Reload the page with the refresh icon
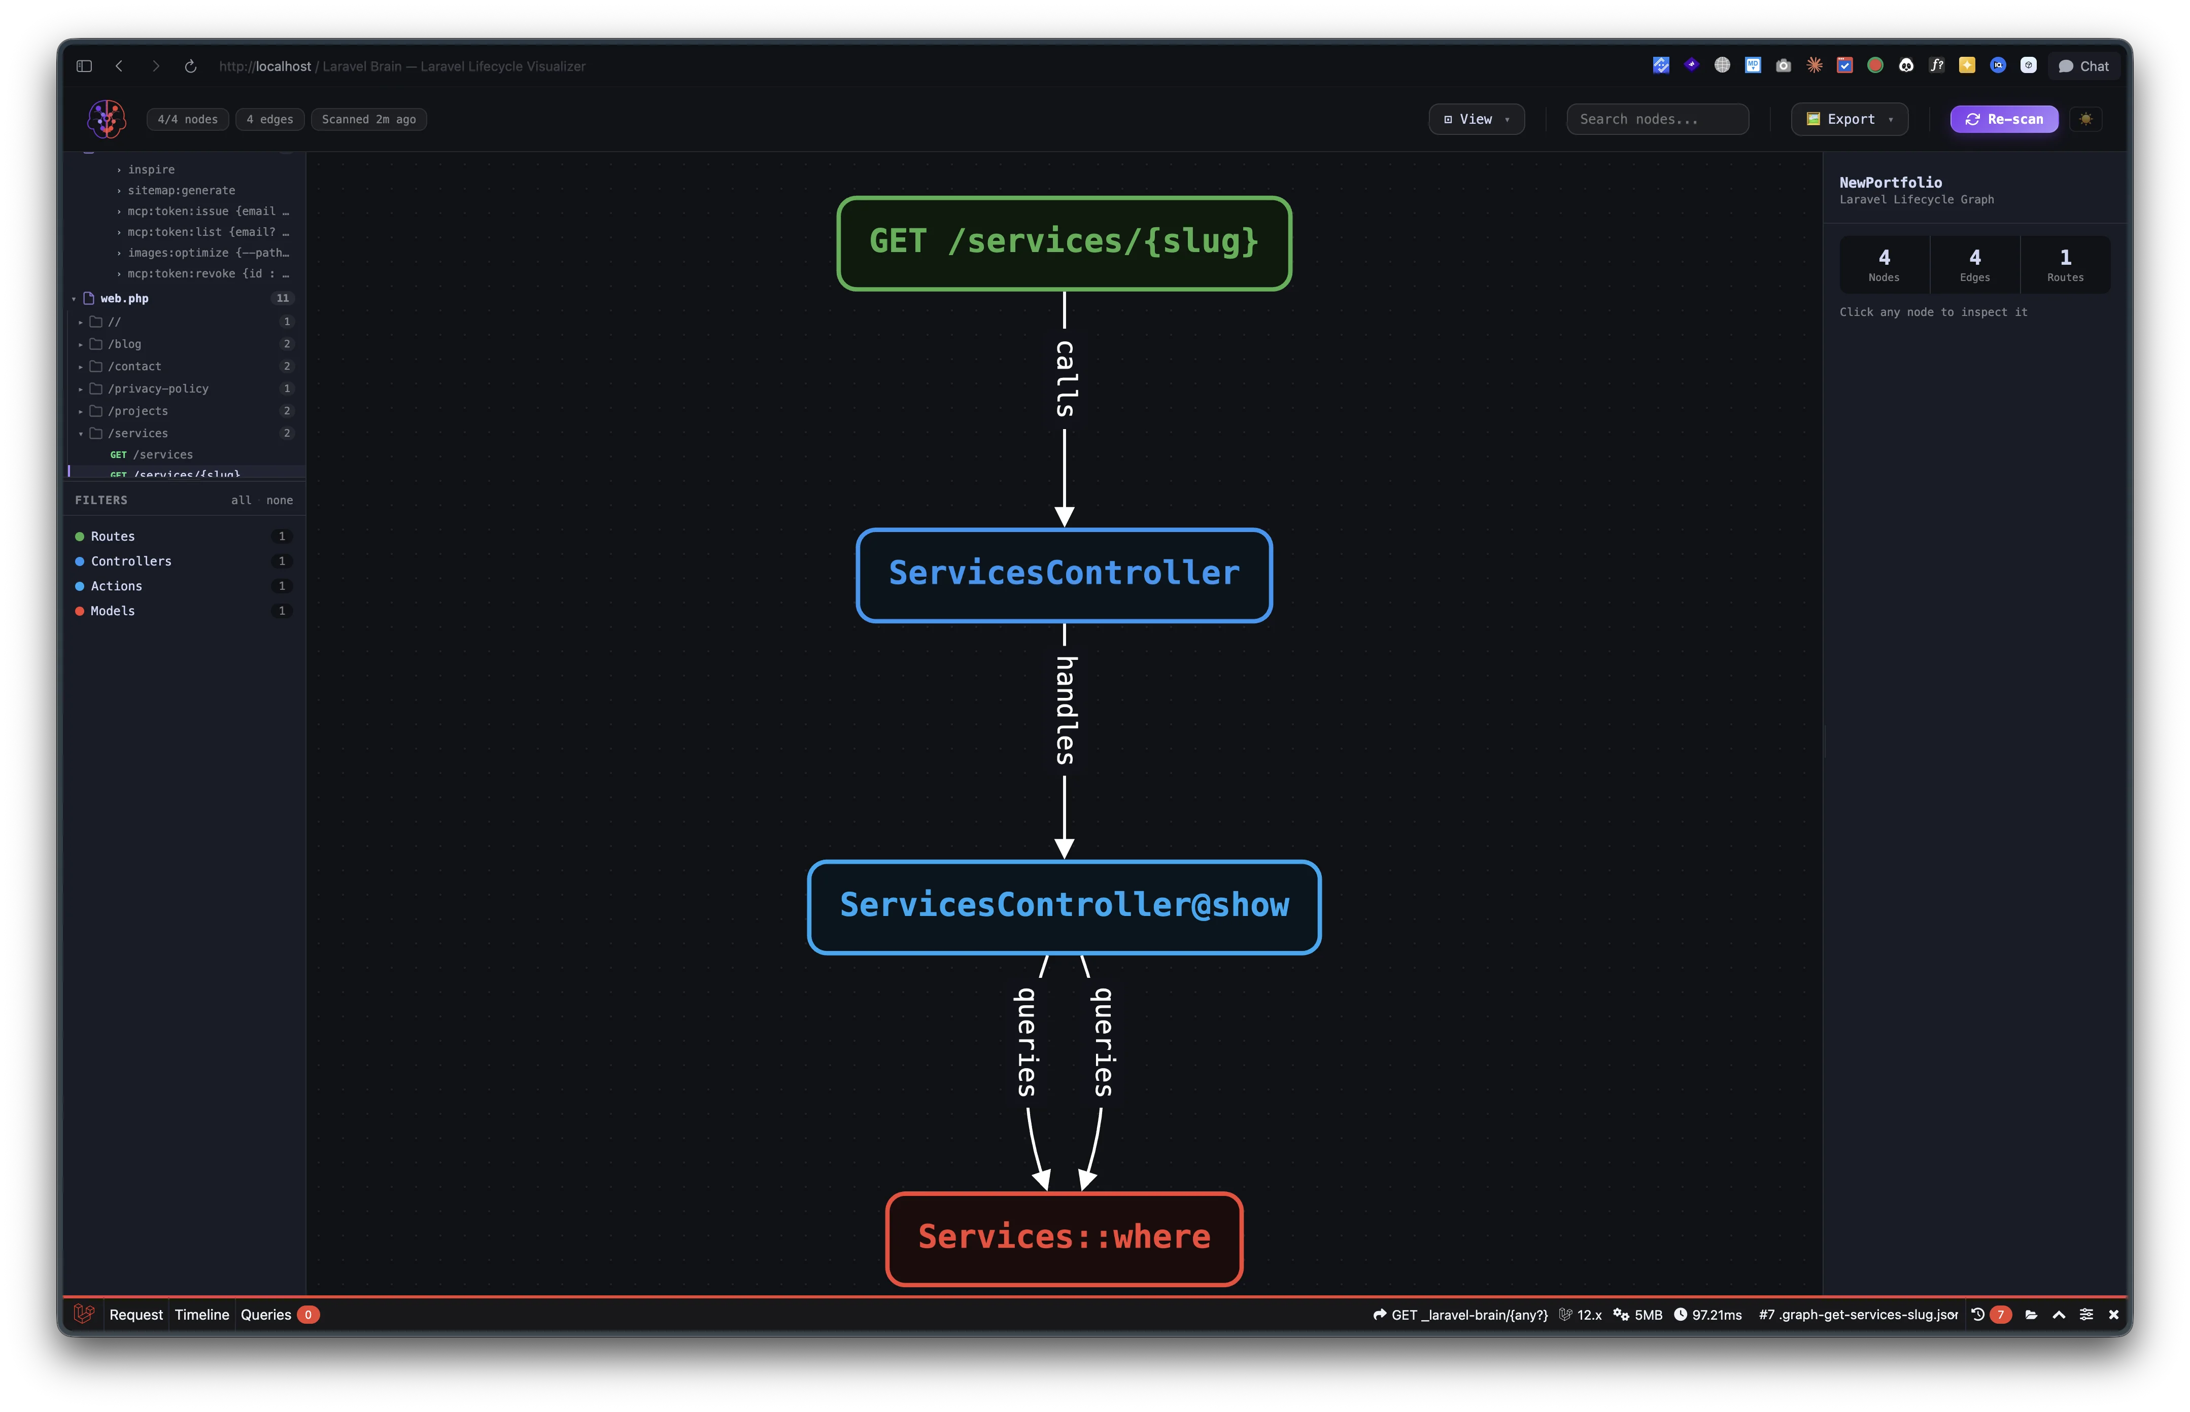This screenshot has width=2190, height=1412. pos(191,66)
